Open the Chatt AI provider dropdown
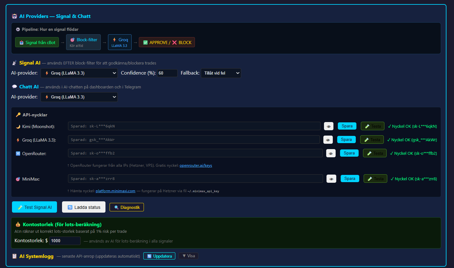This screenshot has width=454, height=268. 79,97
